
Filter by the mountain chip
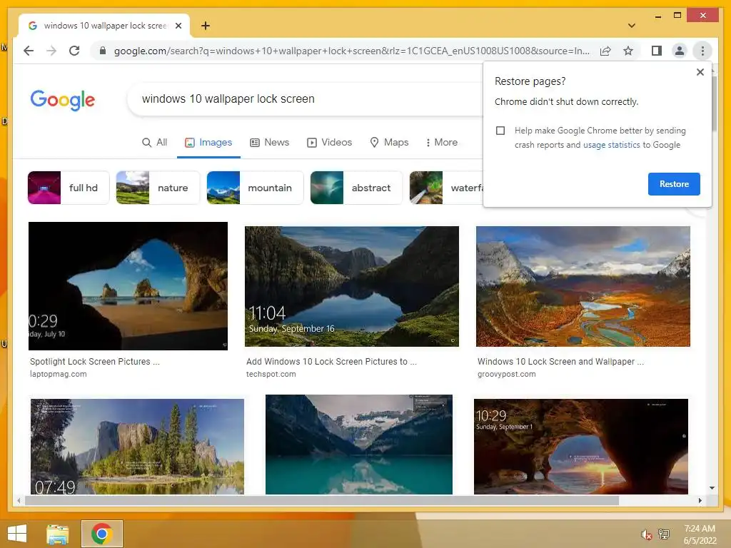(255, 188)
